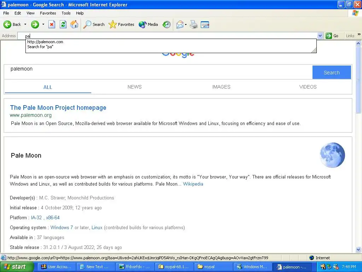Image resolution: width=362 pixels, height=272 pixels.
Task: Click the scrollbar up arrow
Action: pos(358,43)
